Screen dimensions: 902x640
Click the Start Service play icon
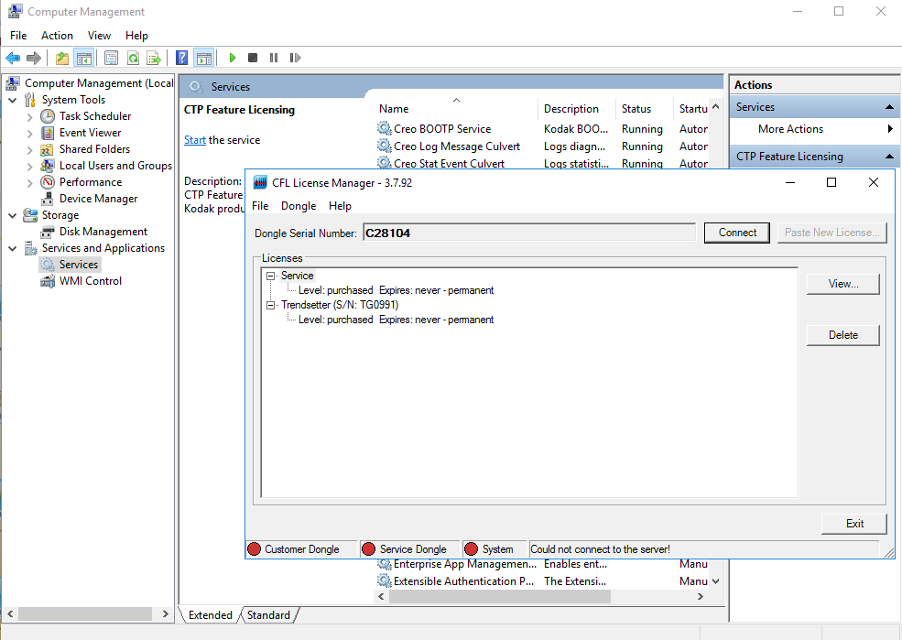233,58
